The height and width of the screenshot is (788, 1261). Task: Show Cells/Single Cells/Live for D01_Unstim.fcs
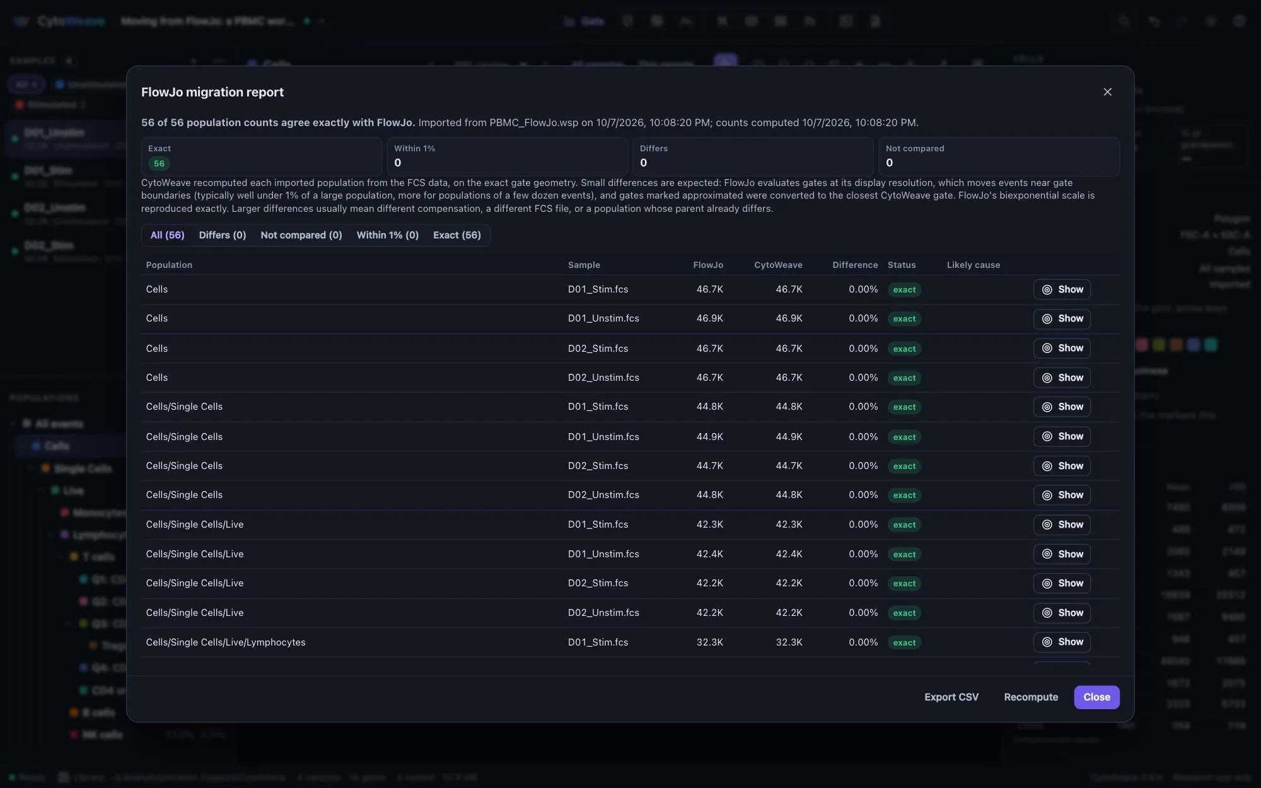click(1062, 554)
